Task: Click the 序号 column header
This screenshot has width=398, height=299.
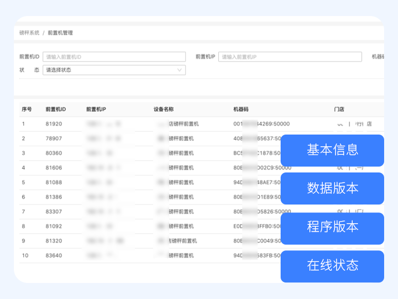Action: [27, 109]
